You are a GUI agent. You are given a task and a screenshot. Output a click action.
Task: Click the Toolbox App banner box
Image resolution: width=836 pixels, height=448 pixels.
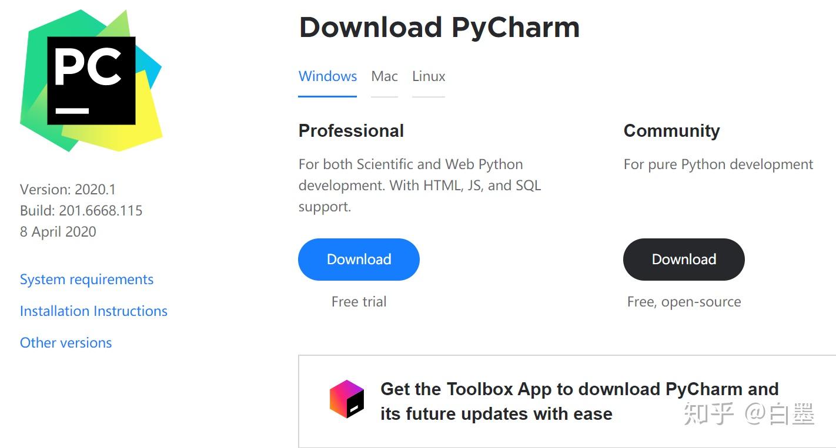coord(564,400)
